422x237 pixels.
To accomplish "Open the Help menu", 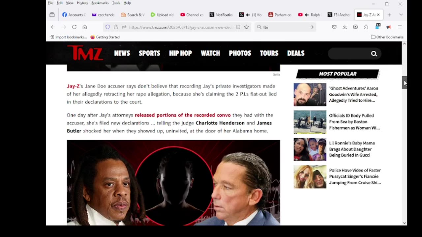I will point(127,3).
